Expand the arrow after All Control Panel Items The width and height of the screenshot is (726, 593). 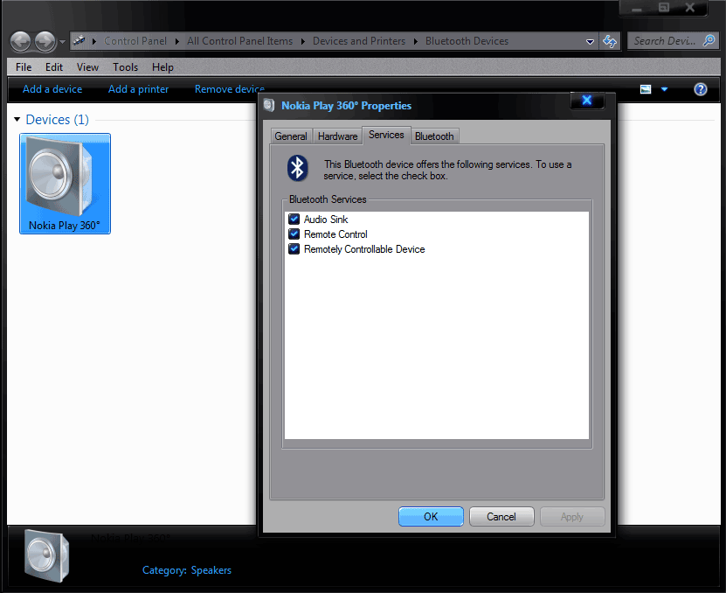[x=303, y=41]
